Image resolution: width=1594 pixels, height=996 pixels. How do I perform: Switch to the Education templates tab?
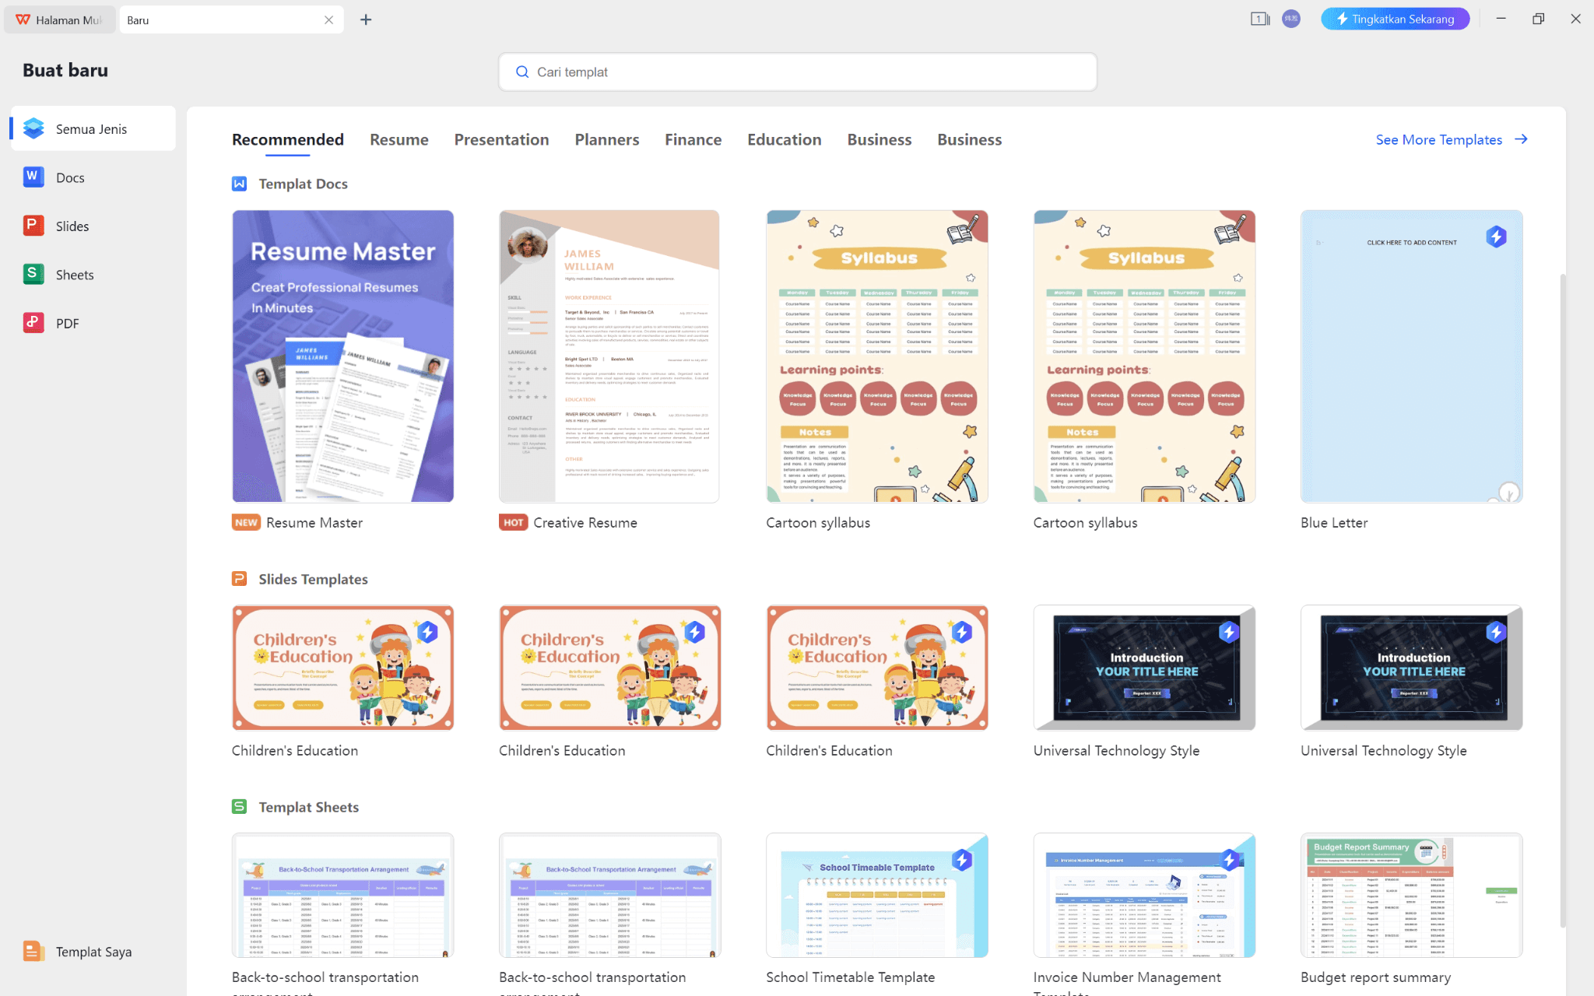[x=784, y=139]
